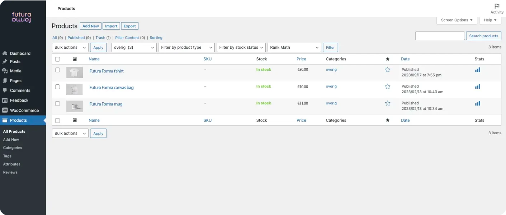Click the Comments bubble icon
The image size is (506, 215).
click(5, 90)
